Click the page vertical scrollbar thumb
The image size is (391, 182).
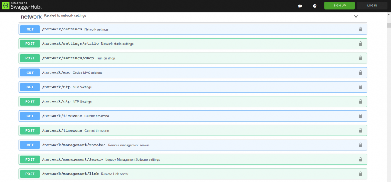coord(388,26)
